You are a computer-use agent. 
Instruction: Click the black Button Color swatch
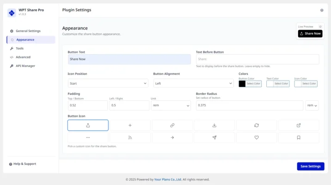[x=242, y=84]
